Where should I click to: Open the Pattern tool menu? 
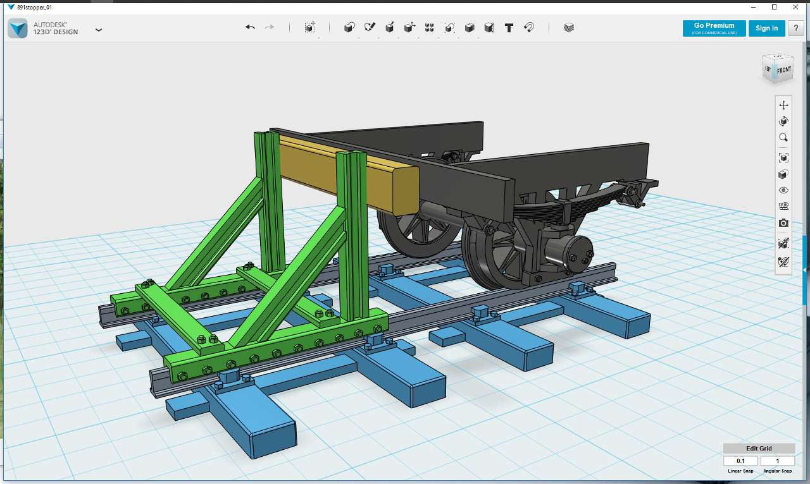coord(430,28)
